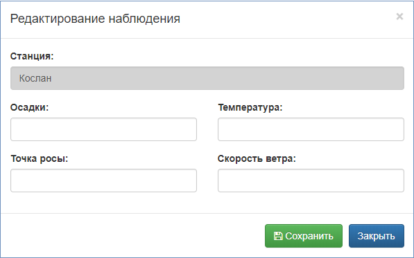Click the Скорость ветра: label
The image size is (414, 258).
[257, 158]
